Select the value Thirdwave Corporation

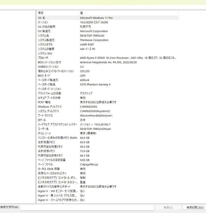tap(94, 40)
